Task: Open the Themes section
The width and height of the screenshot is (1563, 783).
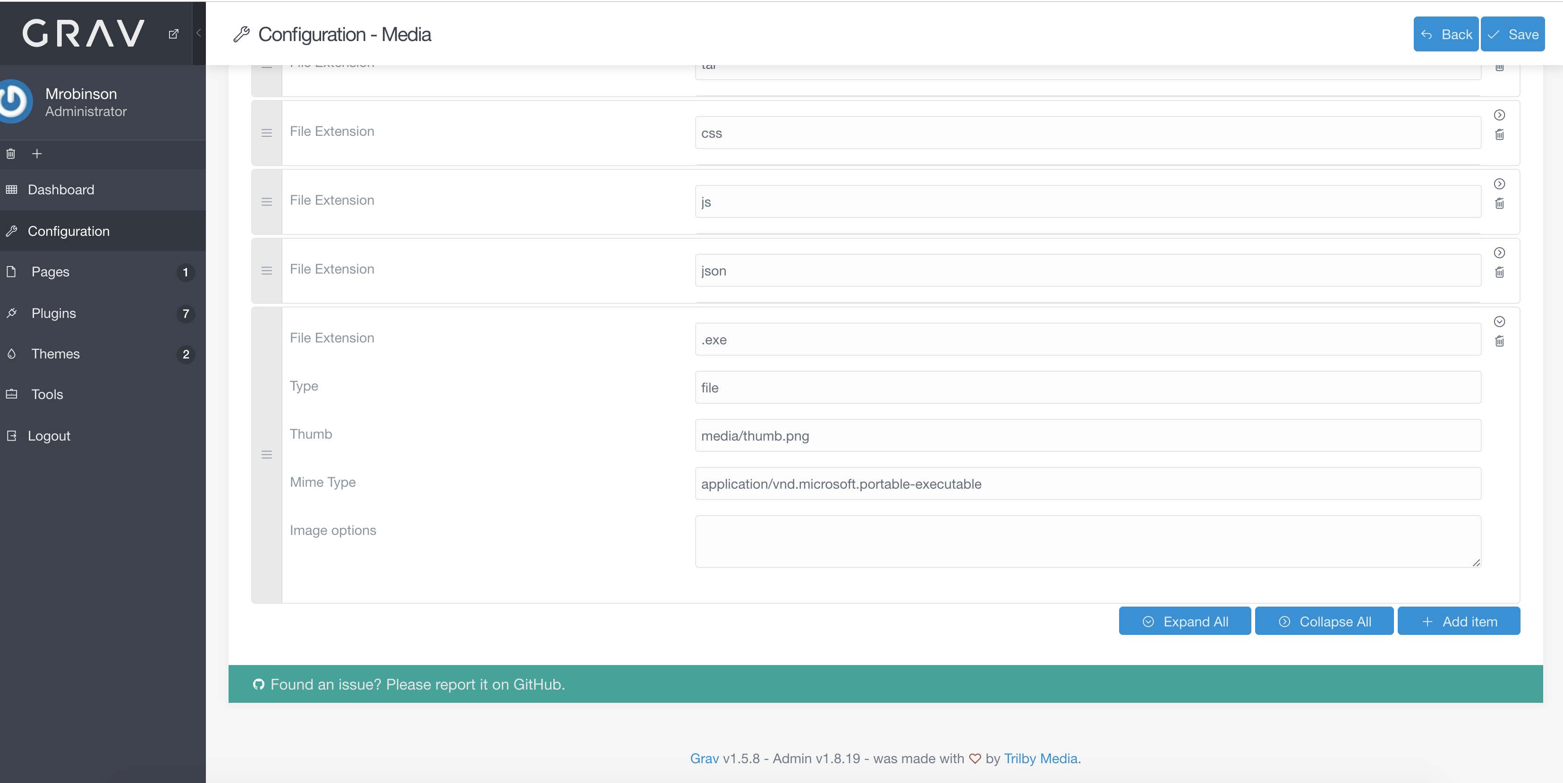Action: [x=102, y=354]
